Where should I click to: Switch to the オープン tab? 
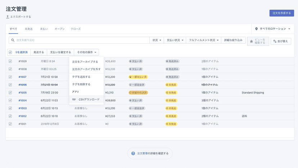point(59,29)
